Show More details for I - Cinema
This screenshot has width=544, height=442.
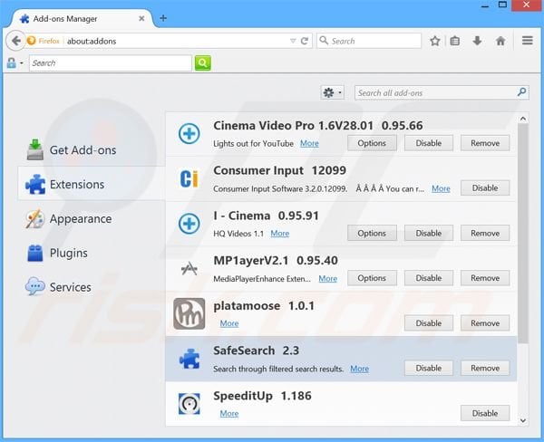279,234
